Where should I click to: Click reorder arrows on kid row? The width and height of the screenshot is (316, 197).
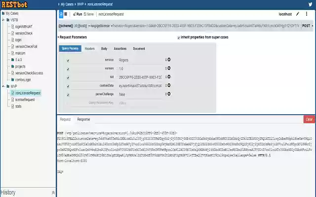(166, 77)
